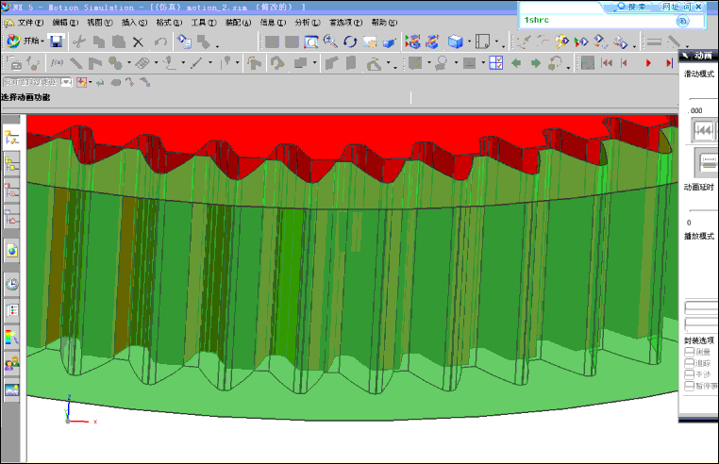Viewport: 719px width, 464px height.
Task: Click the 网址 link in search overlay
Action: (670, 7)
